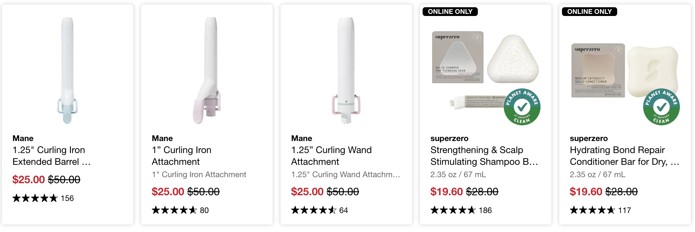This screenshot has width=695, height=232.
Task: Open the Mane 1.25" Curling Iron Extended Barrel image
Action: 67,70
